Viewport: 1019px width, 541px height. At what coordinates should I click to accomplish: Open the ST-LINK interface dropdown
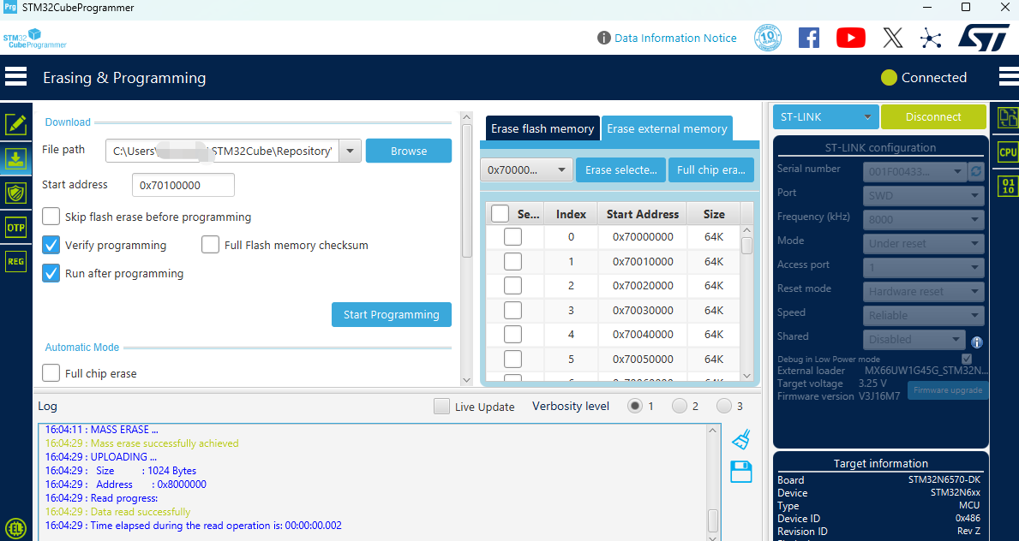825,117
